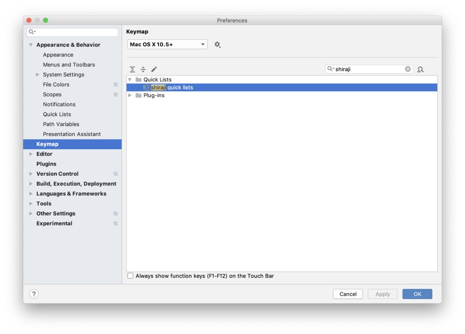Click the pencil edit shortcut icon

click(x=154, y=69)
